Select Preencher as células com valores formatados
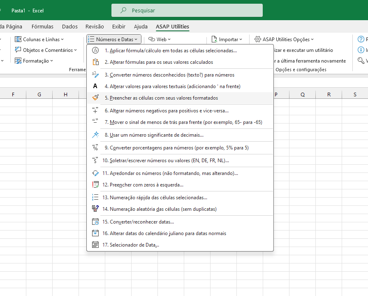This screenshot has width=368, height=296. tap(180, 98)
